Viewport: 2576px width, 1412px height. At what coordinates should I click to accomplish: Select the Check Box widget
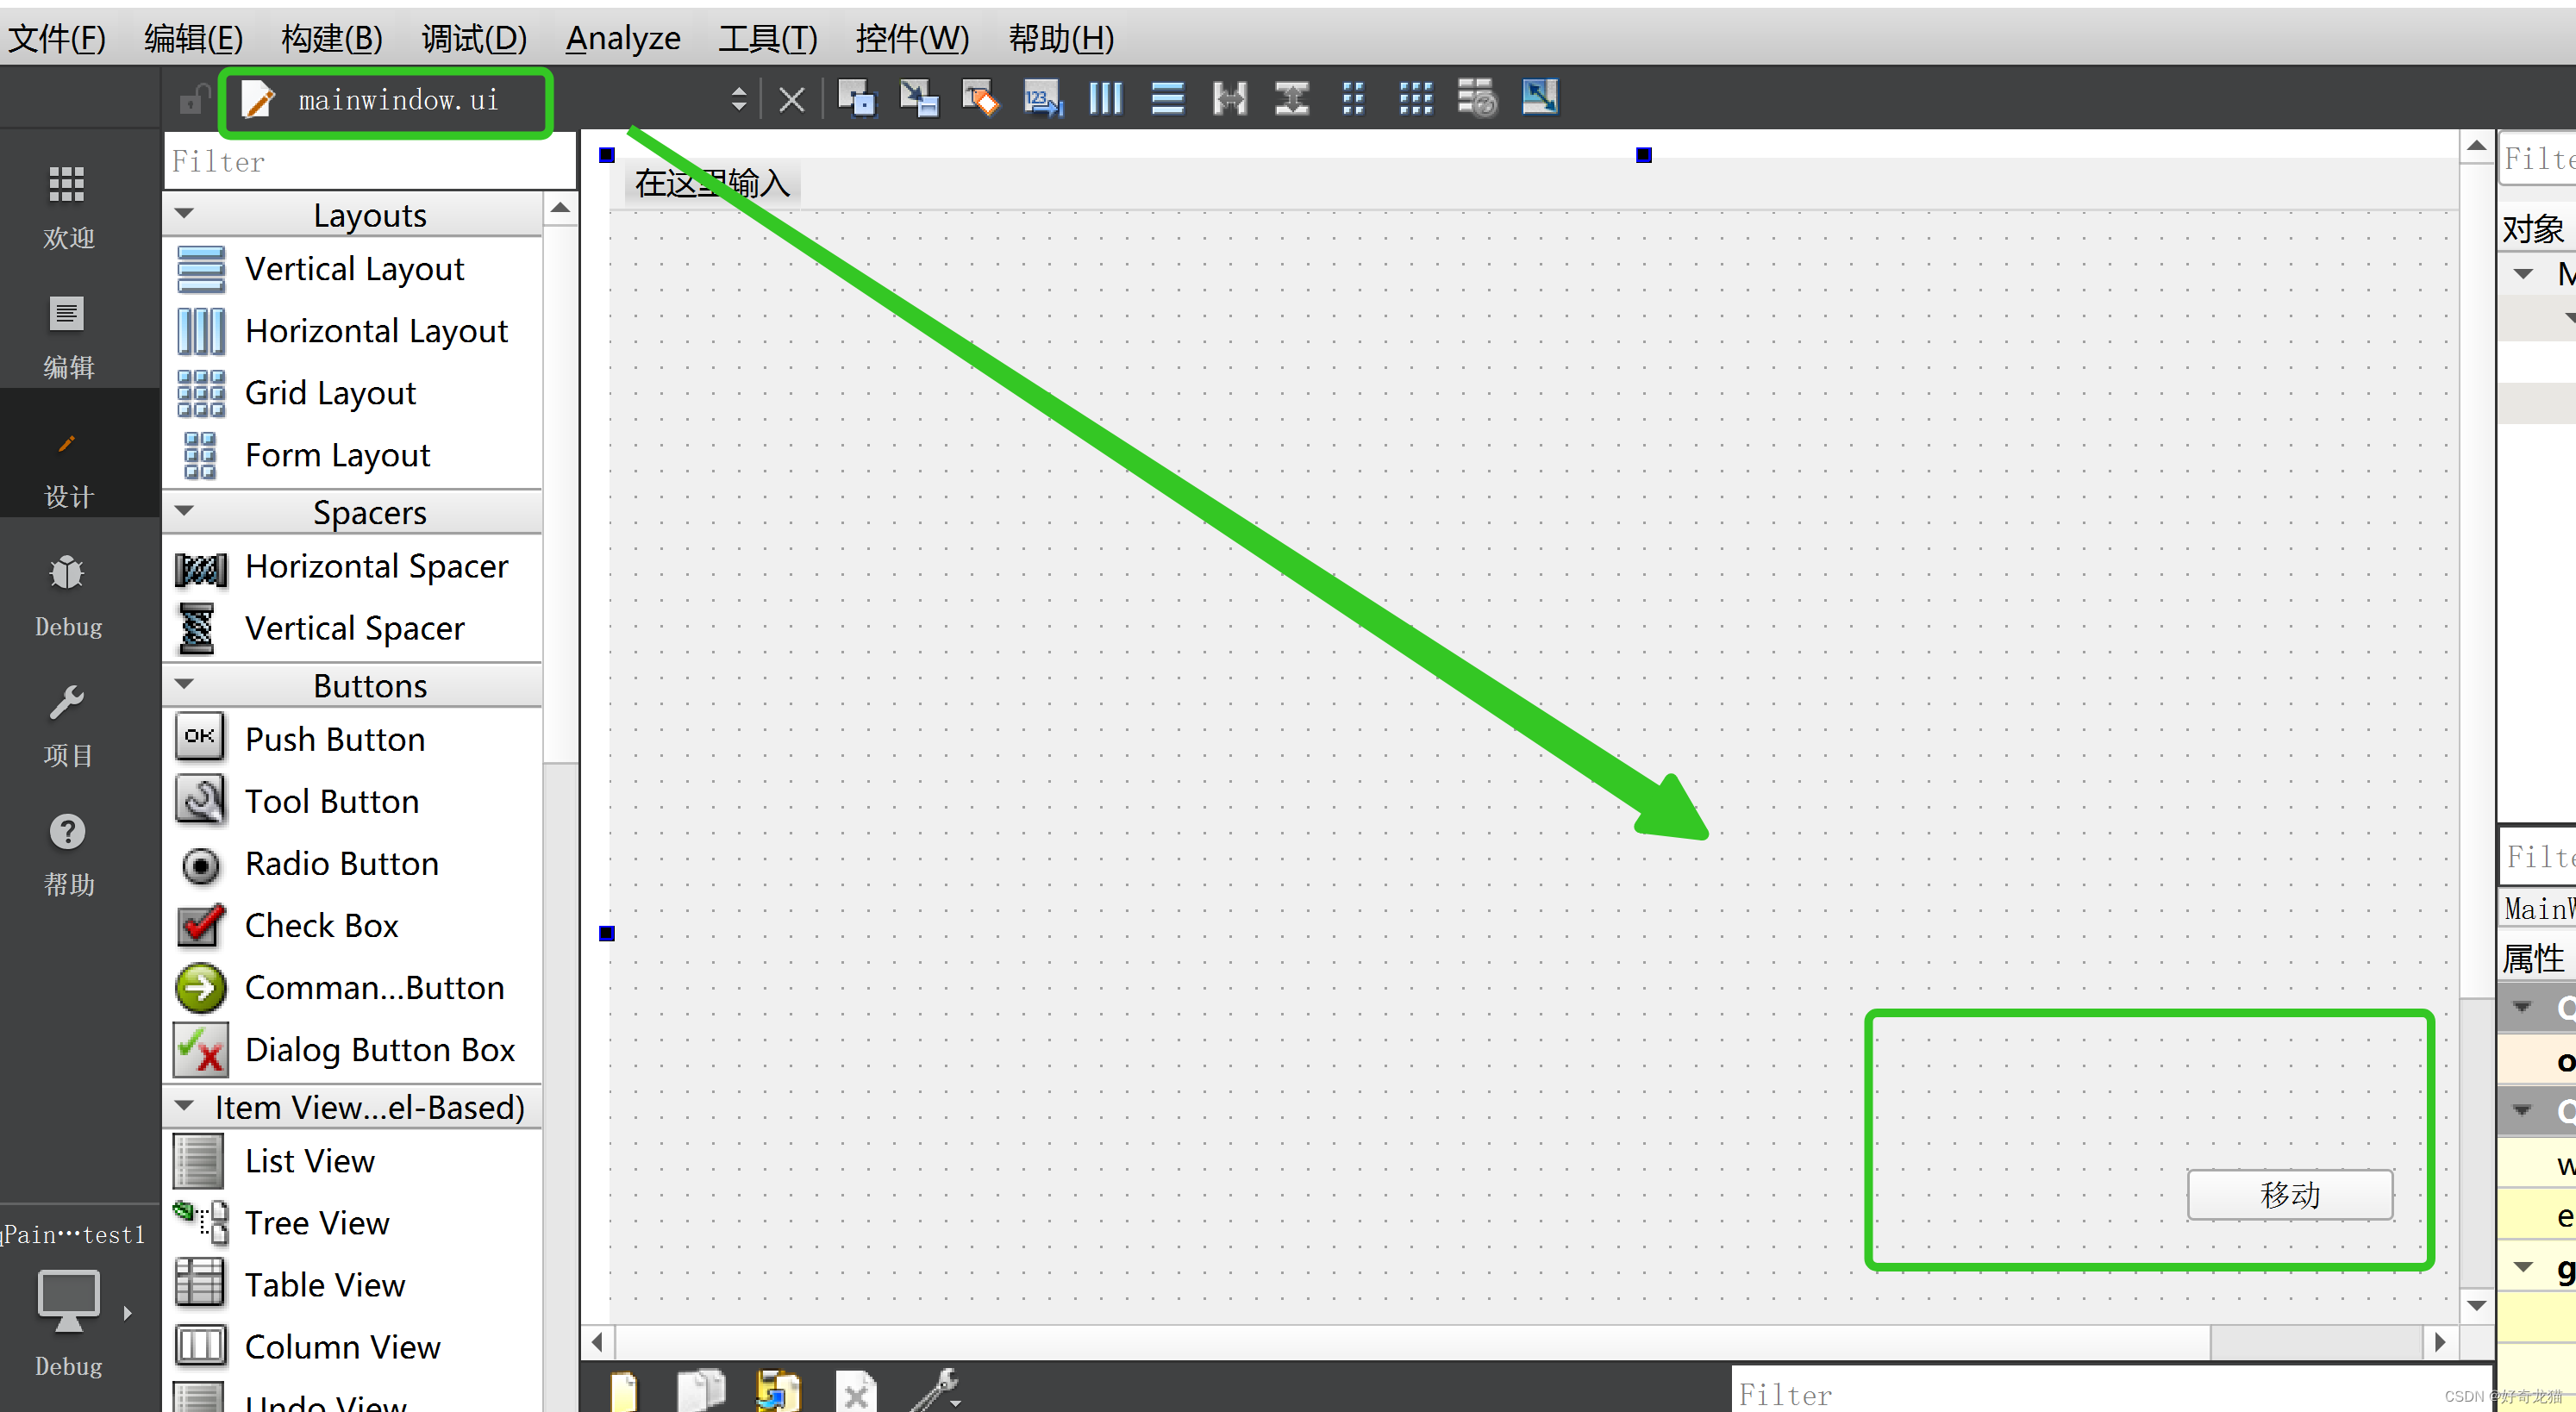321,925
